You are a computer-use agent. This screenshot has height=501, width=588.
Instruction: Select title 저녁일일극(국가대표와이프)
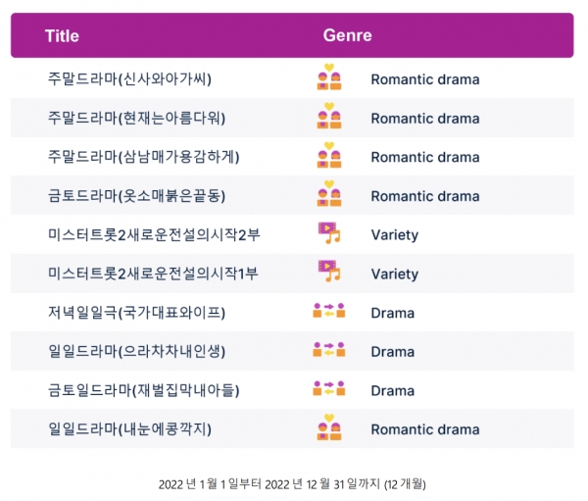coord(137,313)
